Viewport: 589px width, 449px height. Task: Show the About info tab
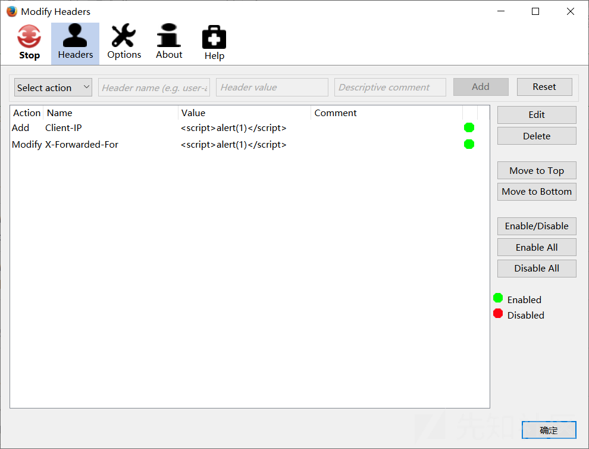pos(169,42)
